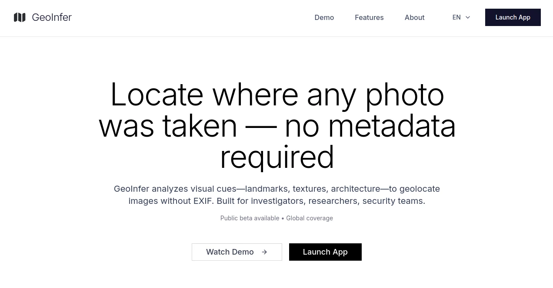
Task: Click the Public beta available status text
Action: click(250, 218)
